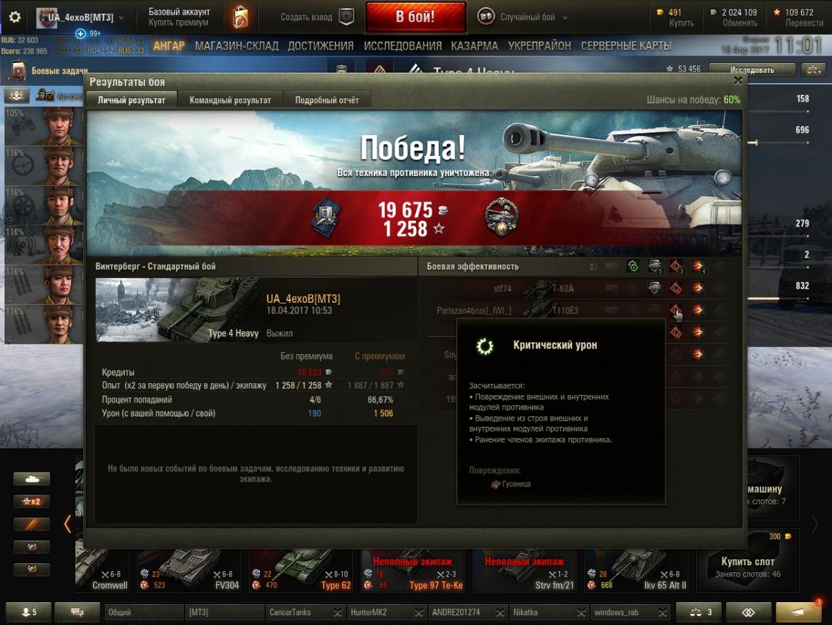Click the red В бой! button
The image size is (832, 625).
click(415, 17)
